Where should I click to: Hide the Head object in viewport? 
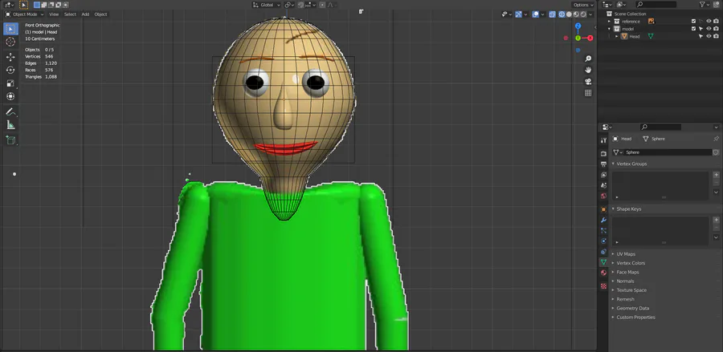709,36
